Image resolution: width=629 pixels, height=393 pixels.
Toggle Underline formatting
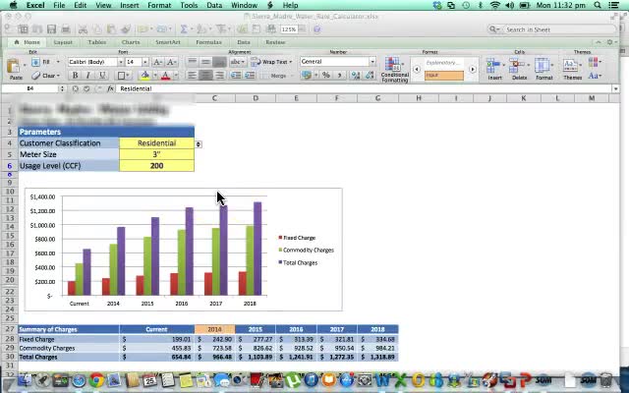tap(102, 76)
